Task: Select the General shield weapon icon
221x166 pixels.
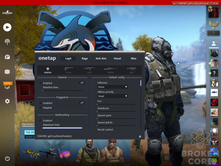Action: pos(48,70)
